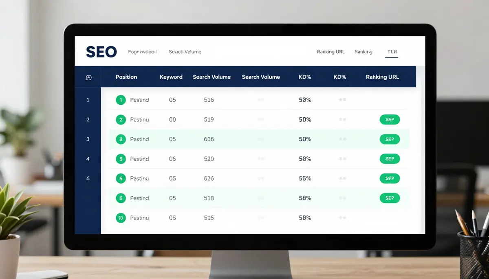Click the search volume value 626
Viewport: 489px width, 279px height.
click(209, 178)
